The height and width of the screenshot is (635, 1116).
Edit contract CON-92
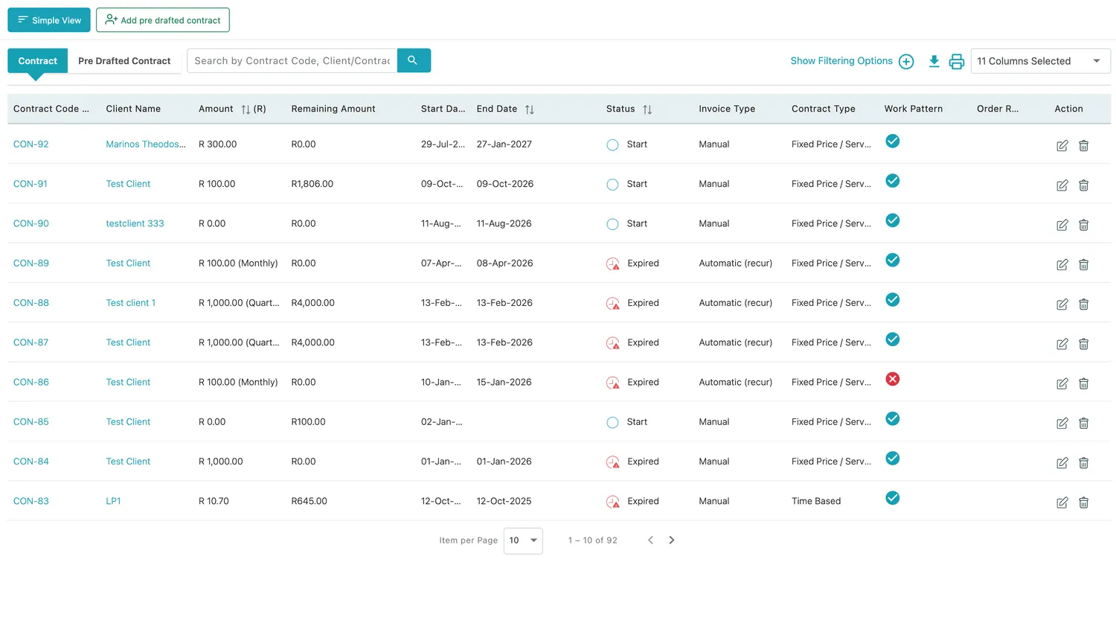coord(1062,146)
